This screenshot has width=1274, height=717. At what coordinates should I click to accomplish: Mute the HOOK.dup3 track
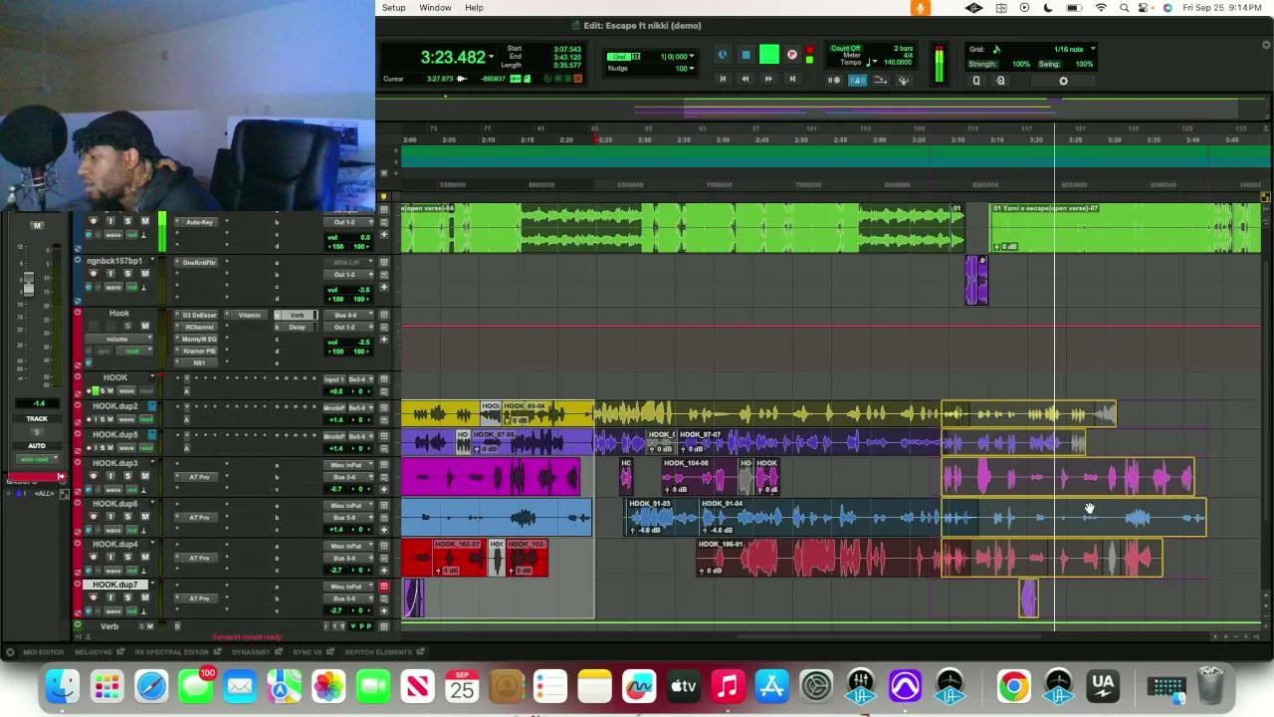pyautogui.click(x=144, y=476)
